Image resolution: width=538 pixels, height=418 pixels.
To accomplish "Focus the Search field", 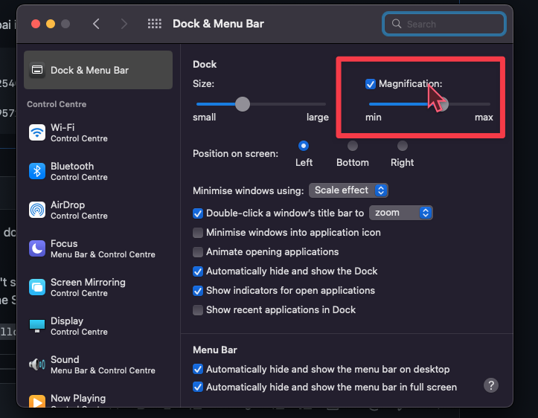I will pyautogui.click(x=444, y=24).
